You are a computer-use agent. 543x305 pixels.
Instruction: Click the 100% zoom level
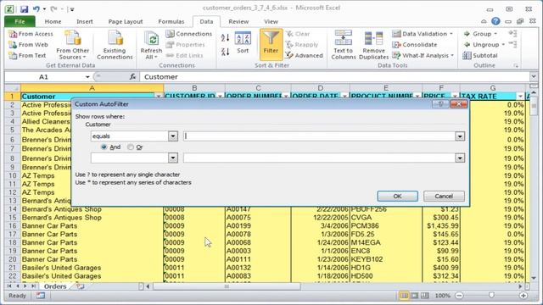tap(443, 296)
